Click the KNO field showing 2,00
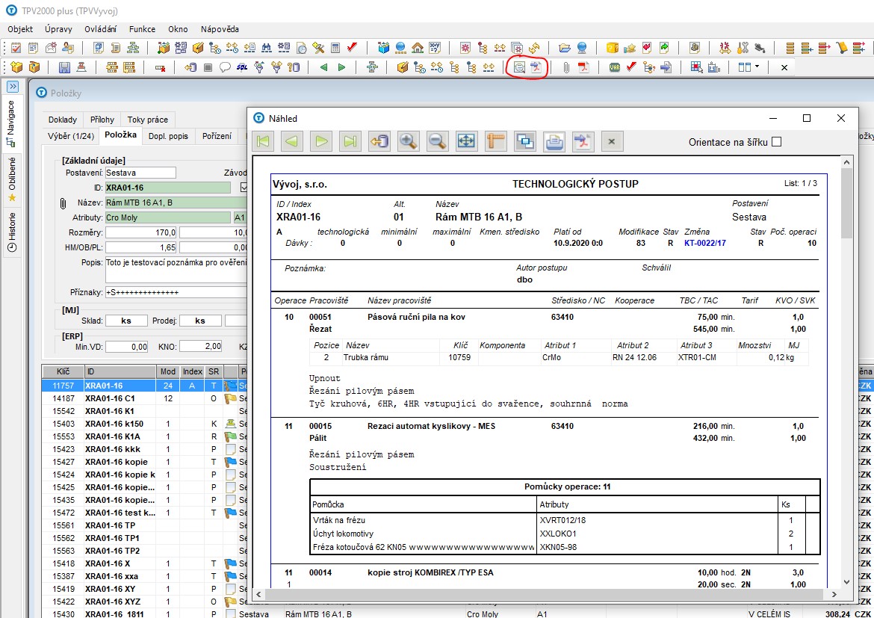Screen dimensions: 874x618 (x=201, y=347)
